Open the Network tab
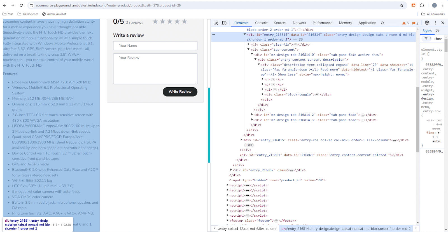Image resolution: width=448 pixels, height=232 pixels. [299, 23]
